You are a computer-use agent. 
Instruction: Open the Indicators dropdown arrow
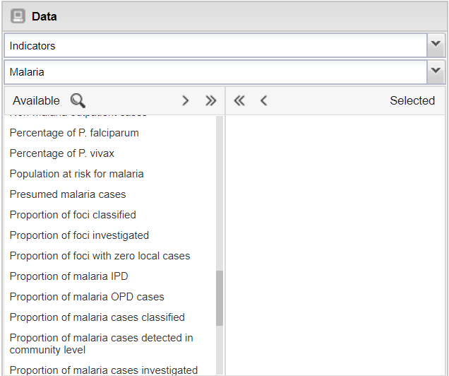click(x=436, y=45)
